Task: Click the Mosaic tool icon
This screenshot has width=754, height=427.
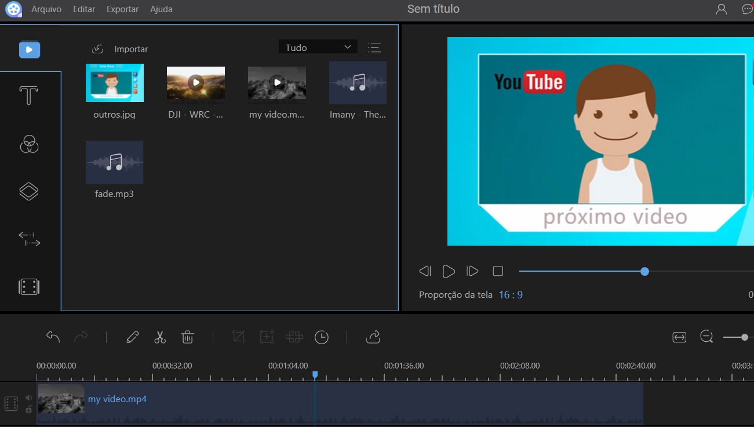Action: [294, 337]
